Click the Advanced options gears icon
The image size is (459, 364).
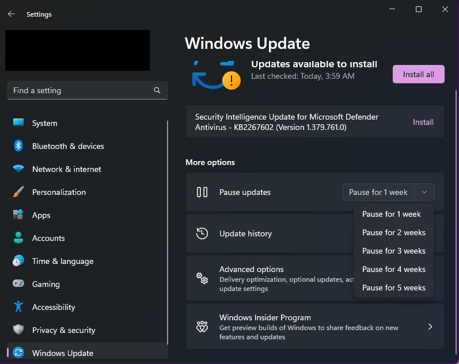coord(202,278)
